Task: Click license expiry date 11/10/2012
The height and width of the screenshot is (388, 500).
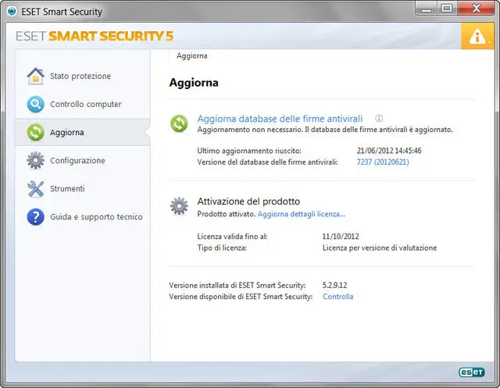Action: (x=341, y=237)
